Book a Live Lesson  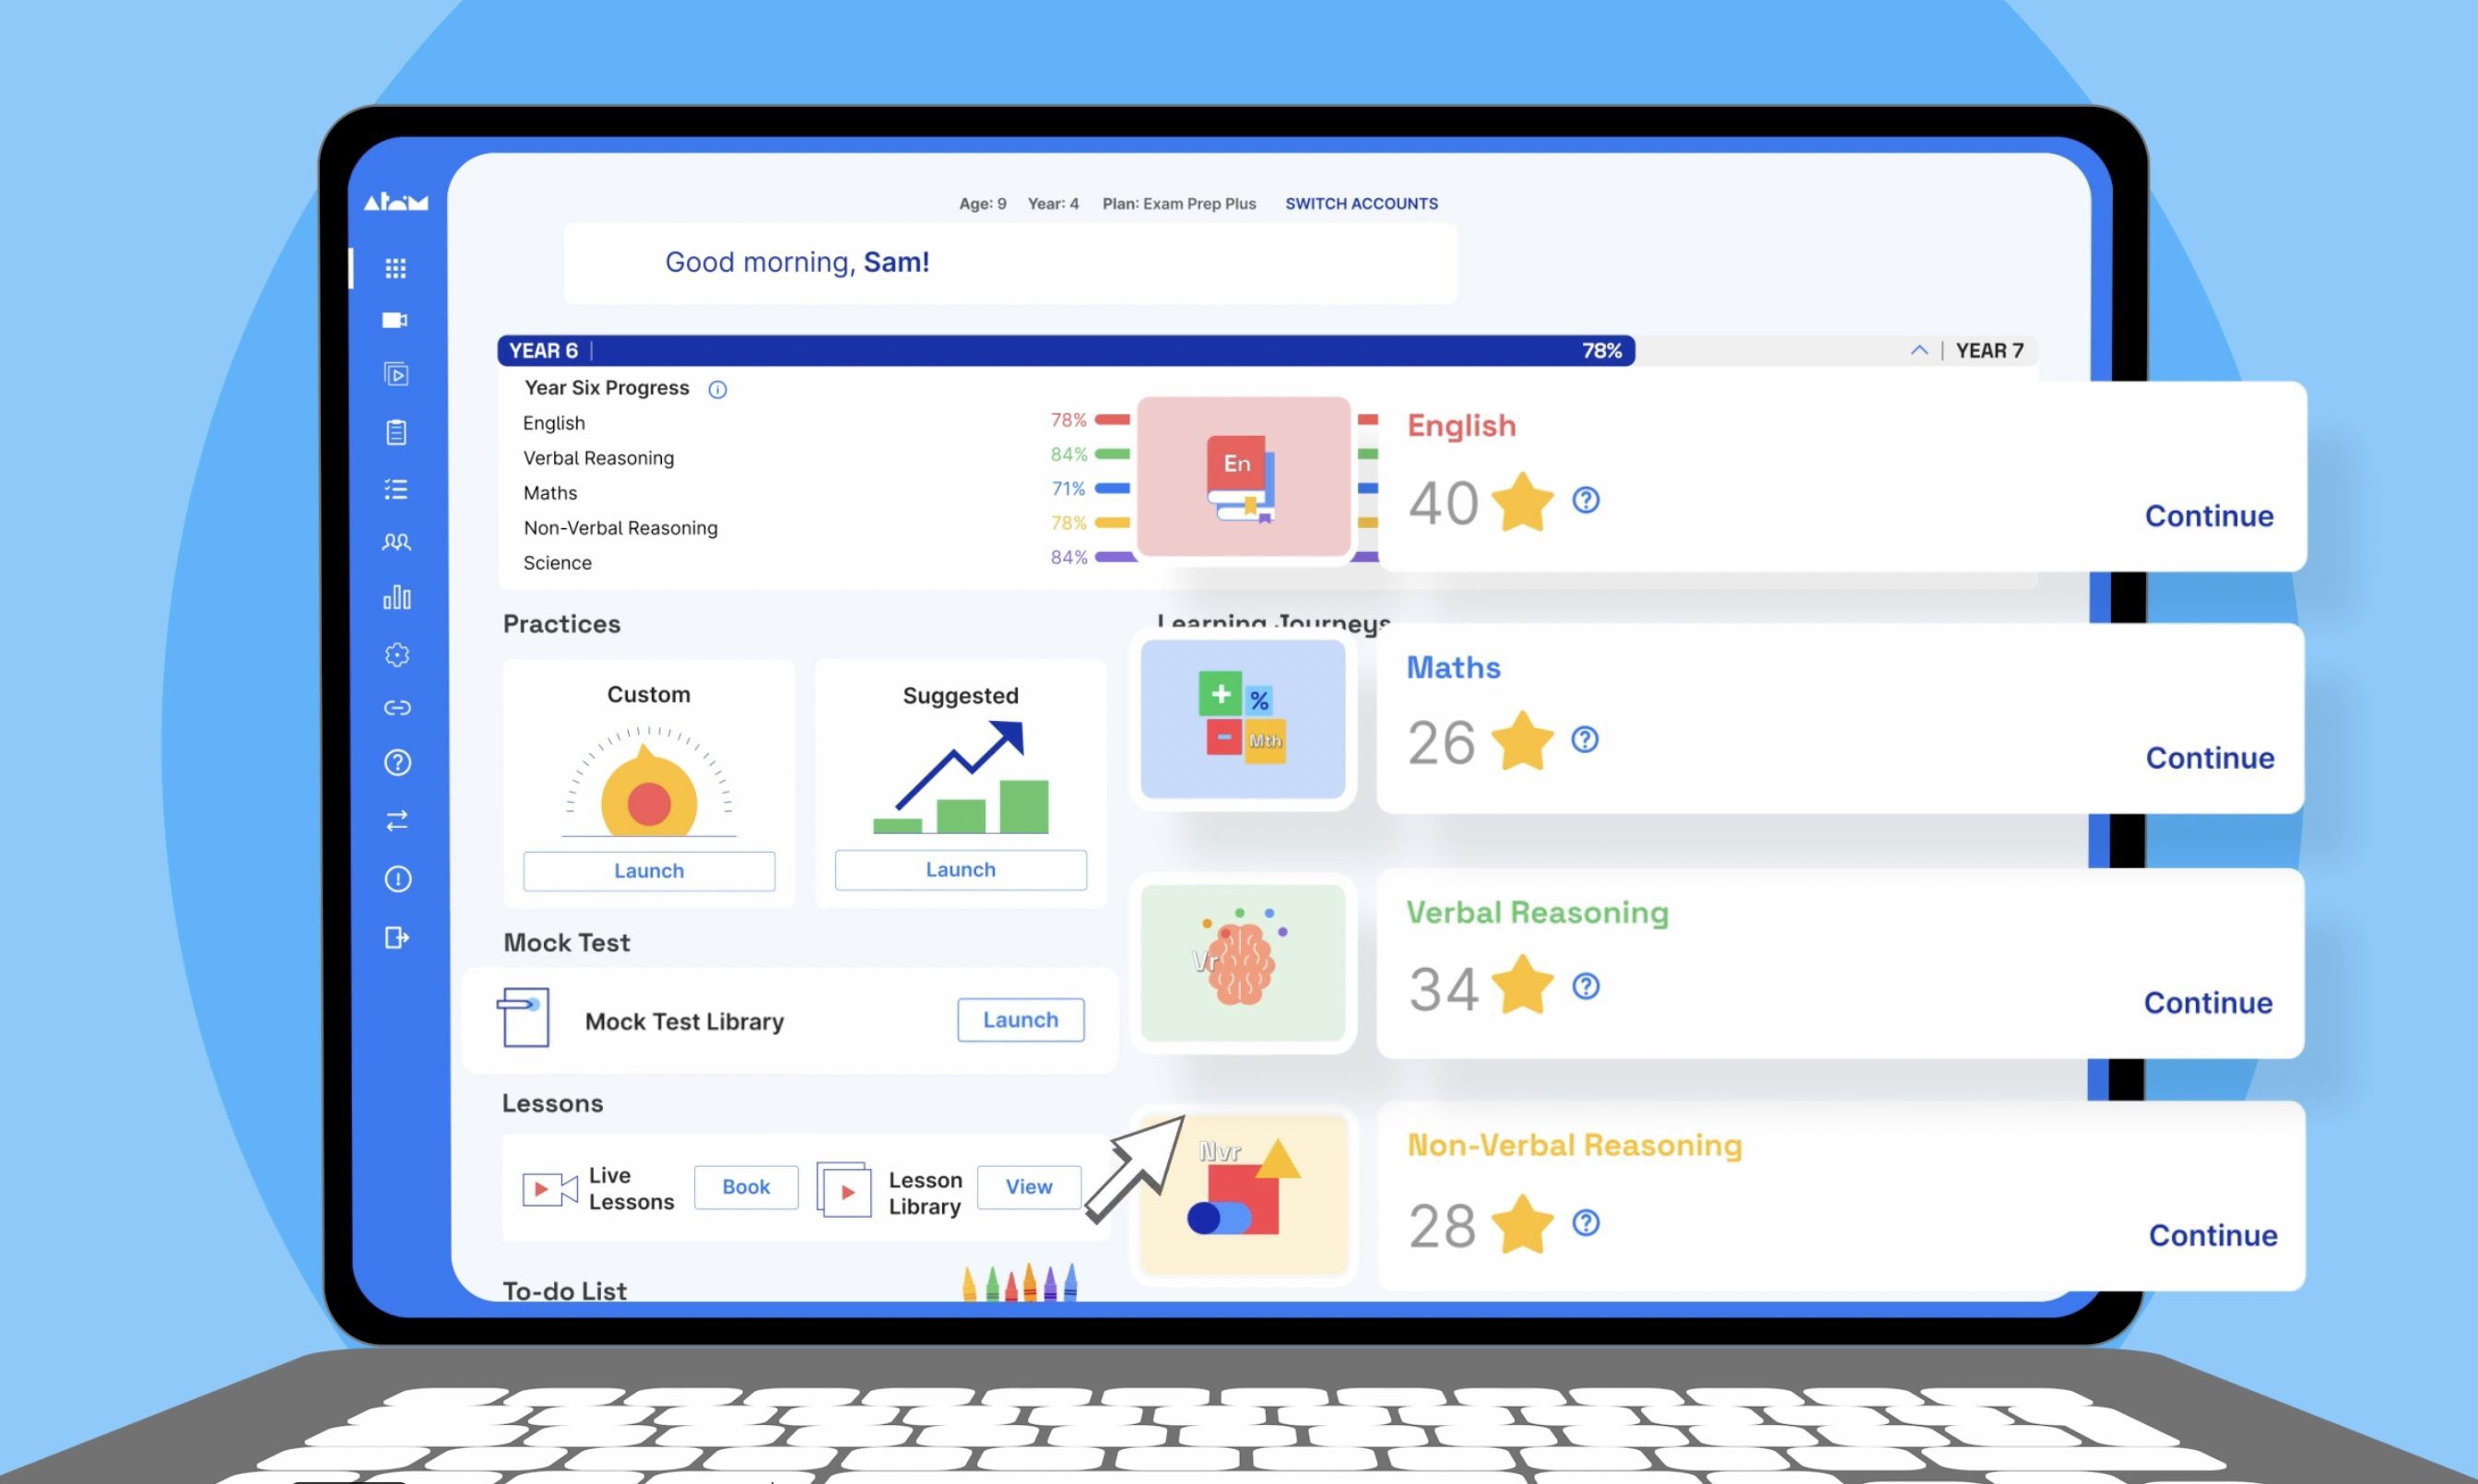[x=746, y=1187]
